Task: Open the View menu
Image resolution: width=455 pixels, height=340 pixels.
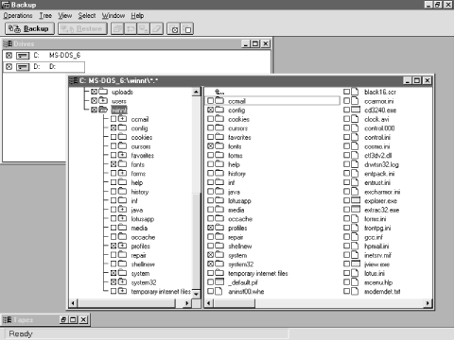Action: [x=64, y=15]
